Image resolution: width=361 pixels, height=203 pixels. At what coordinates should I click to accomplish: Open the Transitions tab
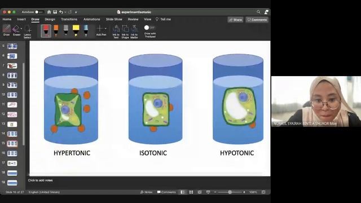pyautogui.click(x=69, y=19)
